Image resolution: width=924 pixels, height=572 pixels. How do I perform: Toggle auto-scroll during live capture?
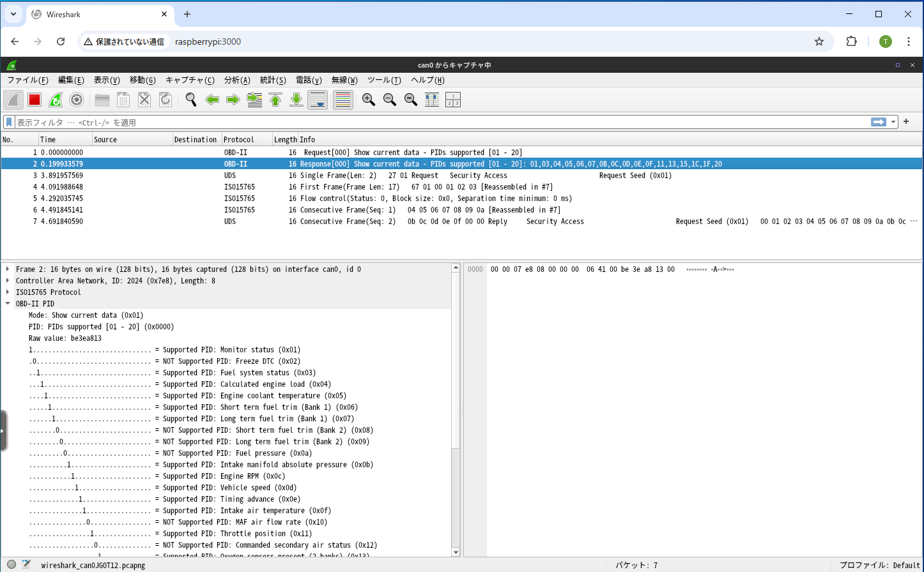[318, 100]
